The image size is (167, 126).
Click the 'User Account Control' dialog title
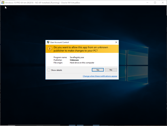click(59, 42)
